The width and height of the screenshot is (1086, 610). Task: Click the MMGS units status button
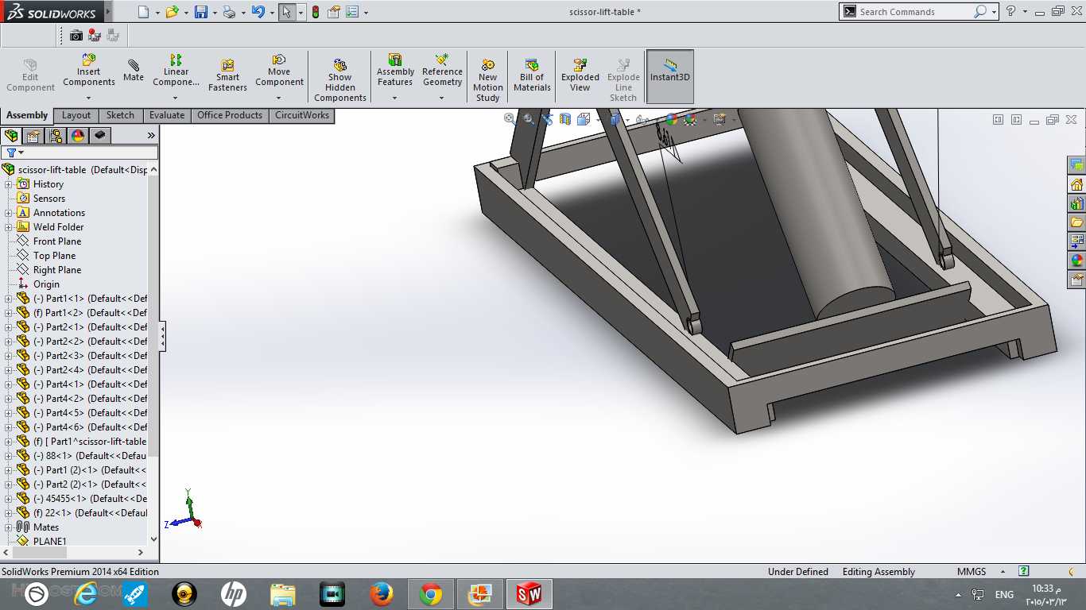(x=972, y=572)
